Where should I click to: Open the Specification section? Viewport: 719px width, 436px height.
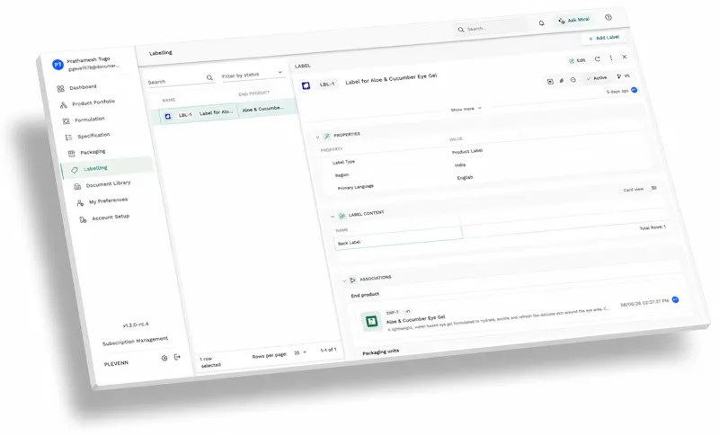[x=93, y=135]
